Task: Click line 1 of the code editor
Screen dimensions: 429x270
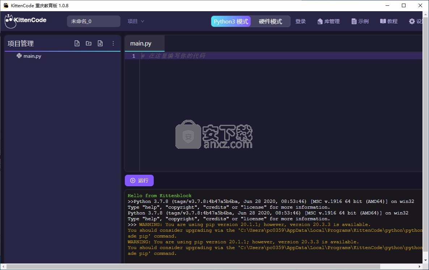Action: point(253,56)
